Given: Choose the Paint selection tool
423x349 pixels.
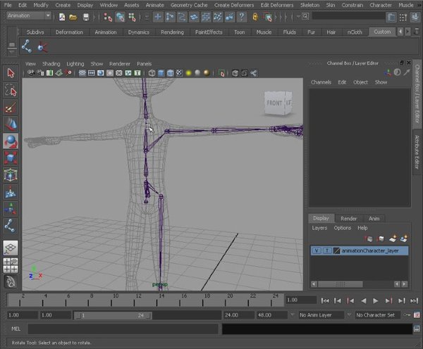Looking at the screenshot, I should click(x=11, y=107).
